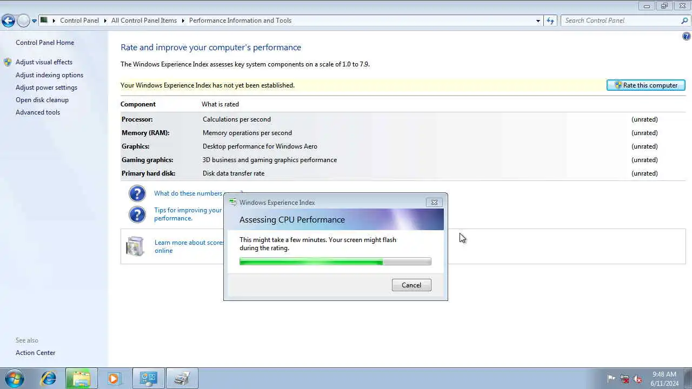
Task: Select All Control Panel Items breadcrumb
Action: pyautogui.click(x=144, y=21)
